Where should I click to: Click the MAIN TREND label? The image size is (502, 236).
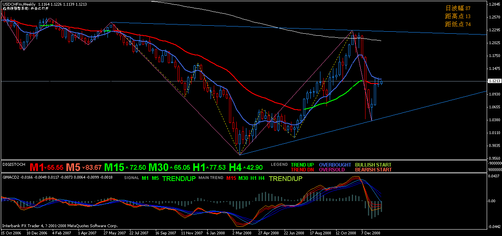[211, 177]
